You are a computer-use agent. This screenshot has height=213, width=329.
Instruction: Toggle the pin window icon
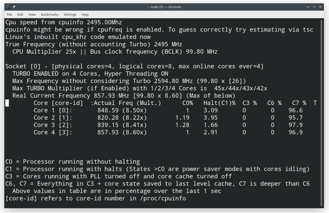[x=14, y=7]
